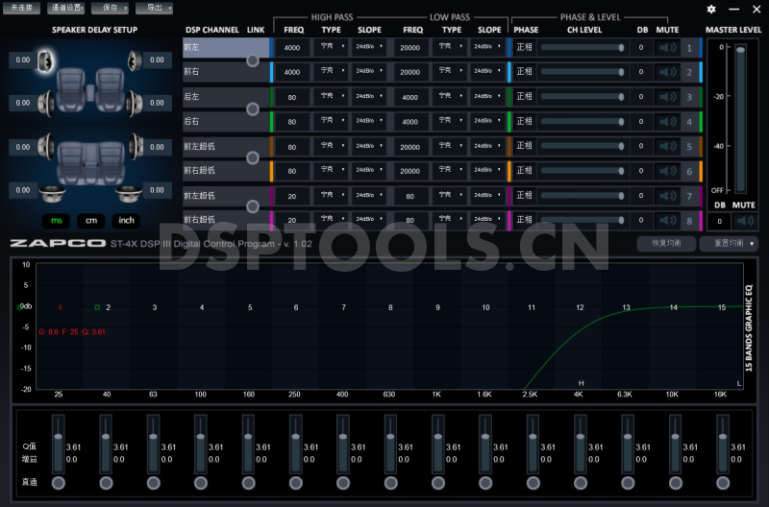Mute channel 8 with its speaker icon
The height and width of the screenshot is (507, 769).
point(667,220)
